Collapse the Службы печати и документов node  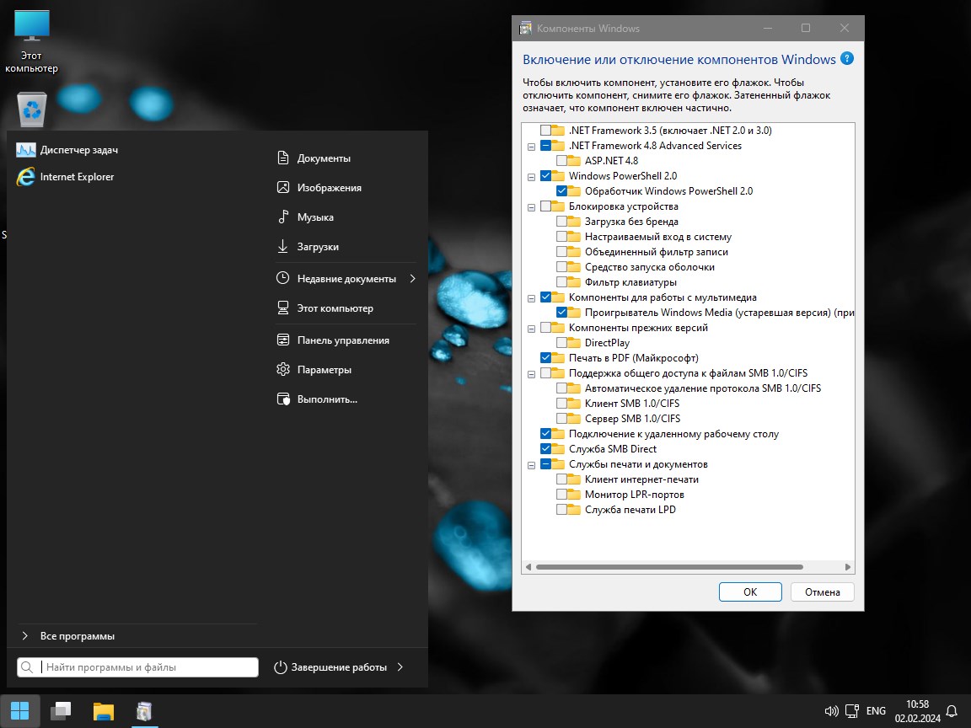point(531,465)
